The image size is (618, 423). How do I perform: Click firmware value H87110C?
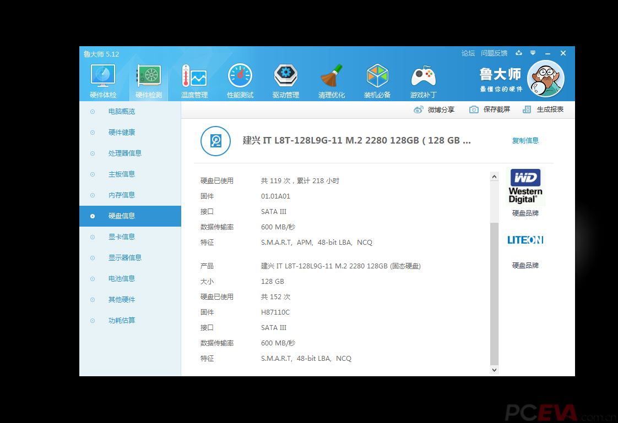[x=275, y=312]
